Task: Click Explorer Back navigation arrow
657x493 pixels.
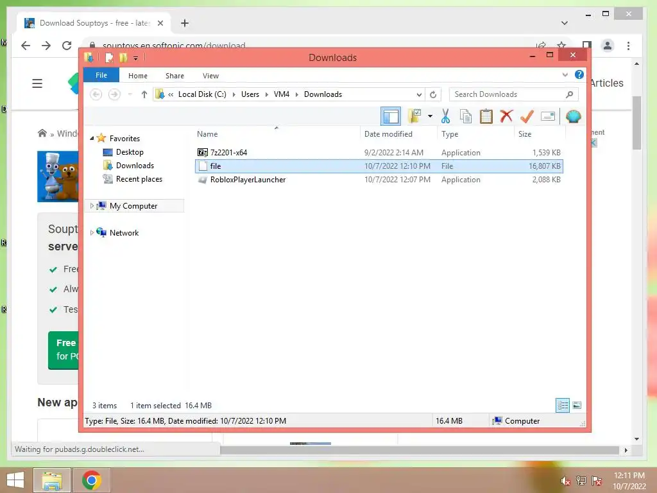Action: tap(96, 94)
